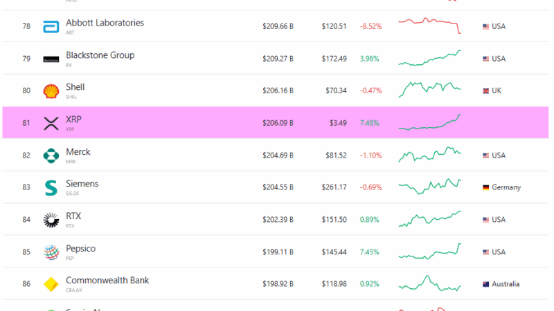554x311 pixels.
Task: Click Pepsico share price $145.44
Action: coord(334,252)
